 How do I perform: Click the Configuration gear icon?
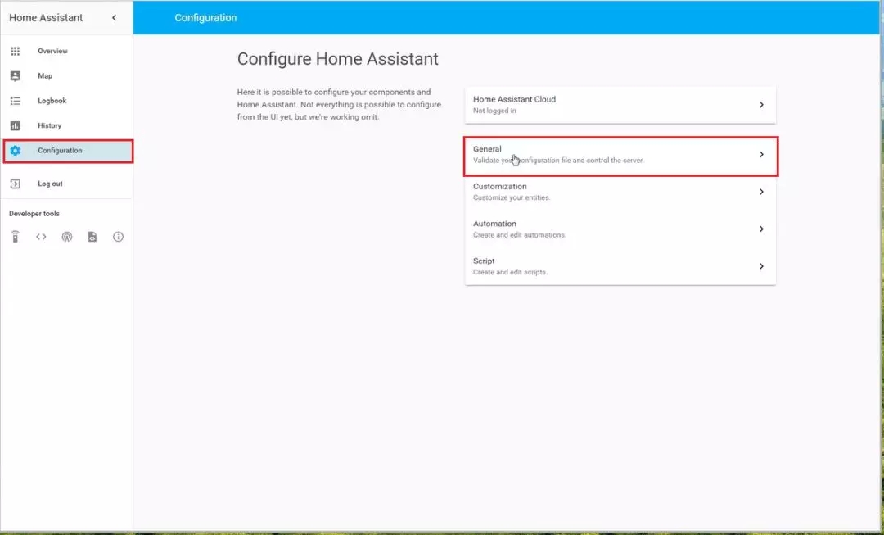(x=16, y=151)
